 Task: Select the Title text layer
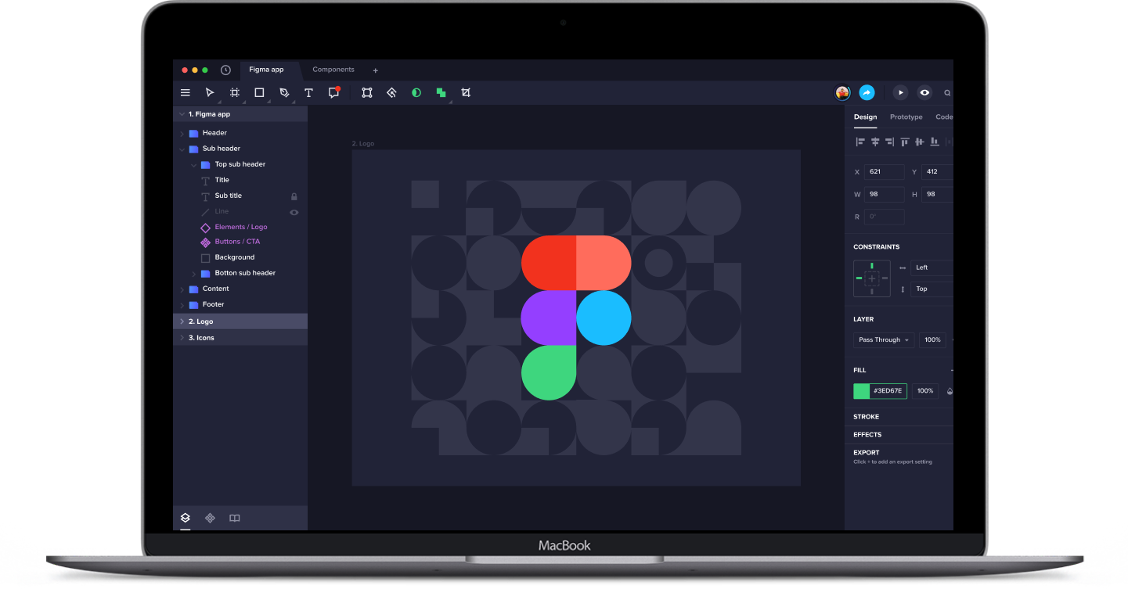[222, 180]
